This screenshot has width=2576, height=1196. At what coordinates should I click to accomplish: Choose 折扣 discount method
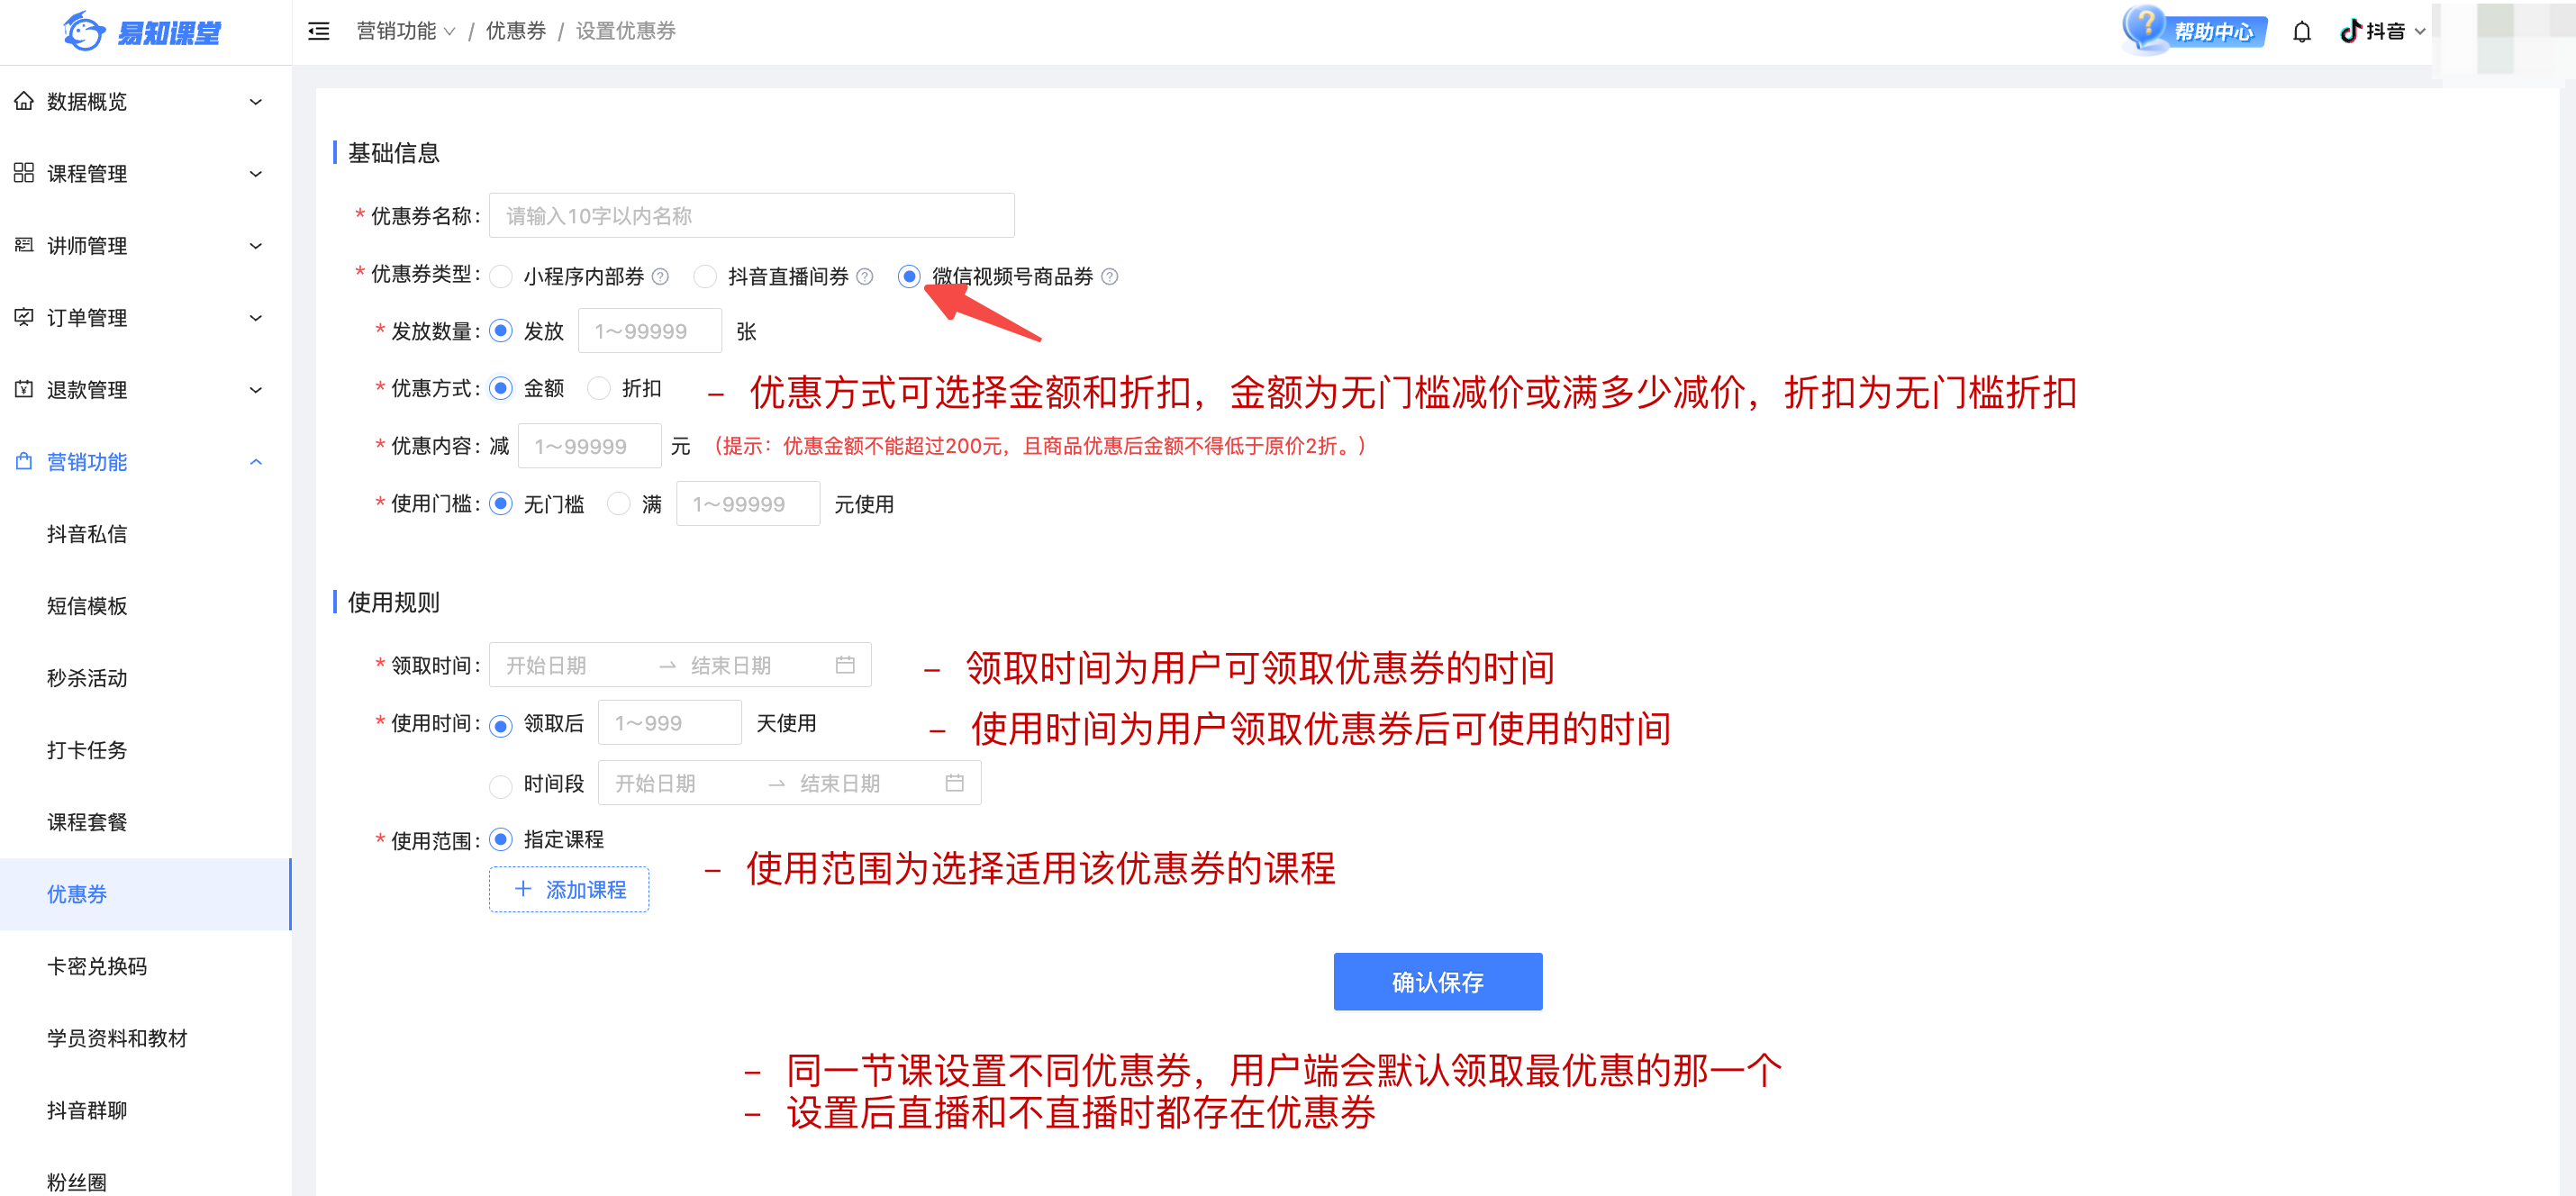pos(599,388)
